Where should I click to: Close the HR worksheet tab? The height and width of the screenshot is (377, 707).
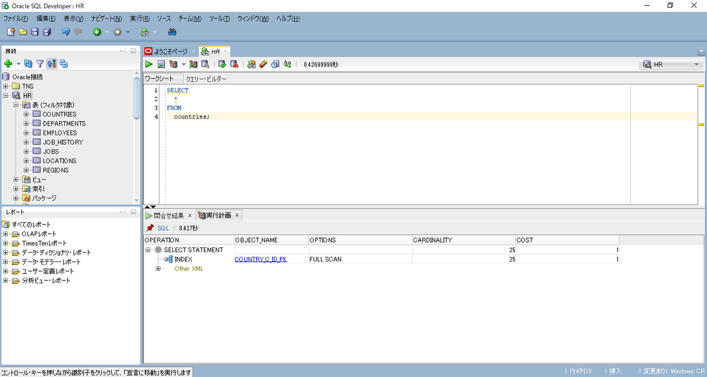coord(225,51)
